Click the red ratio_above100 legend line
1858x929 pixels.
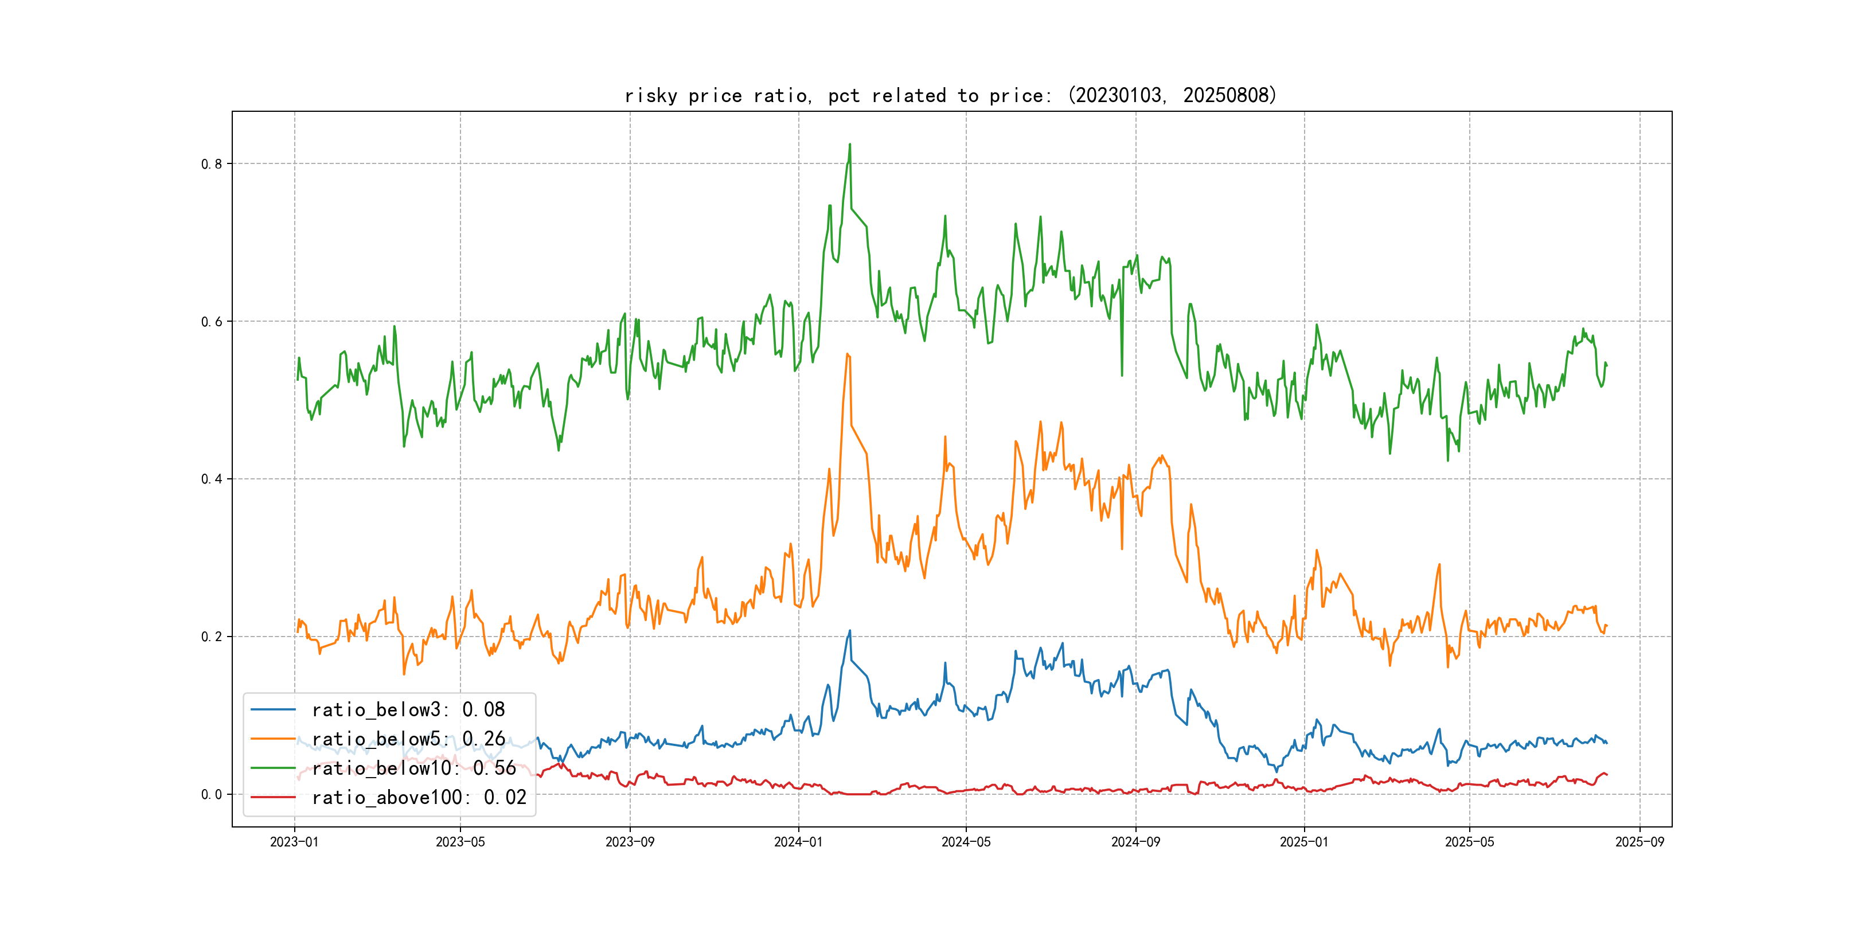[272, 797]
